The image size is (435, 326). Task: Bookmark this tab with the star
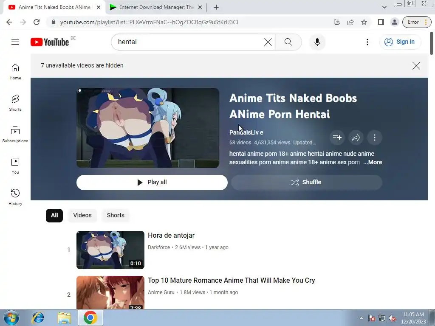tap(364, 22)
